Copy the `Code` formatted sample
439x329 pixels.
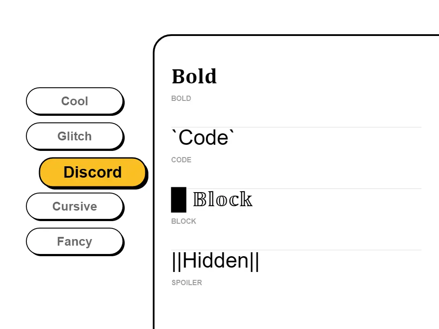click(203, 137)
